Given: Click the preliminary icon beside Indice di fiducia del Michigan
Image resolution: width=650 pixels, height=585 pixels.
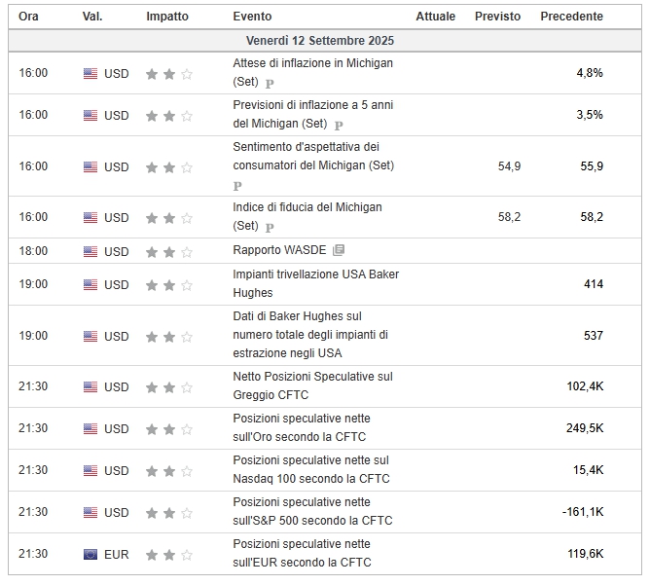Looking at the screenshot, I should tap(270, 227).
